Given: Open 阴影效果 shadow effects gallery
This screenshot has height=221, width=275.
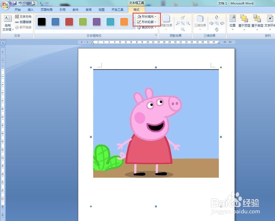Looking at the screenshot, I should (166, 22).
